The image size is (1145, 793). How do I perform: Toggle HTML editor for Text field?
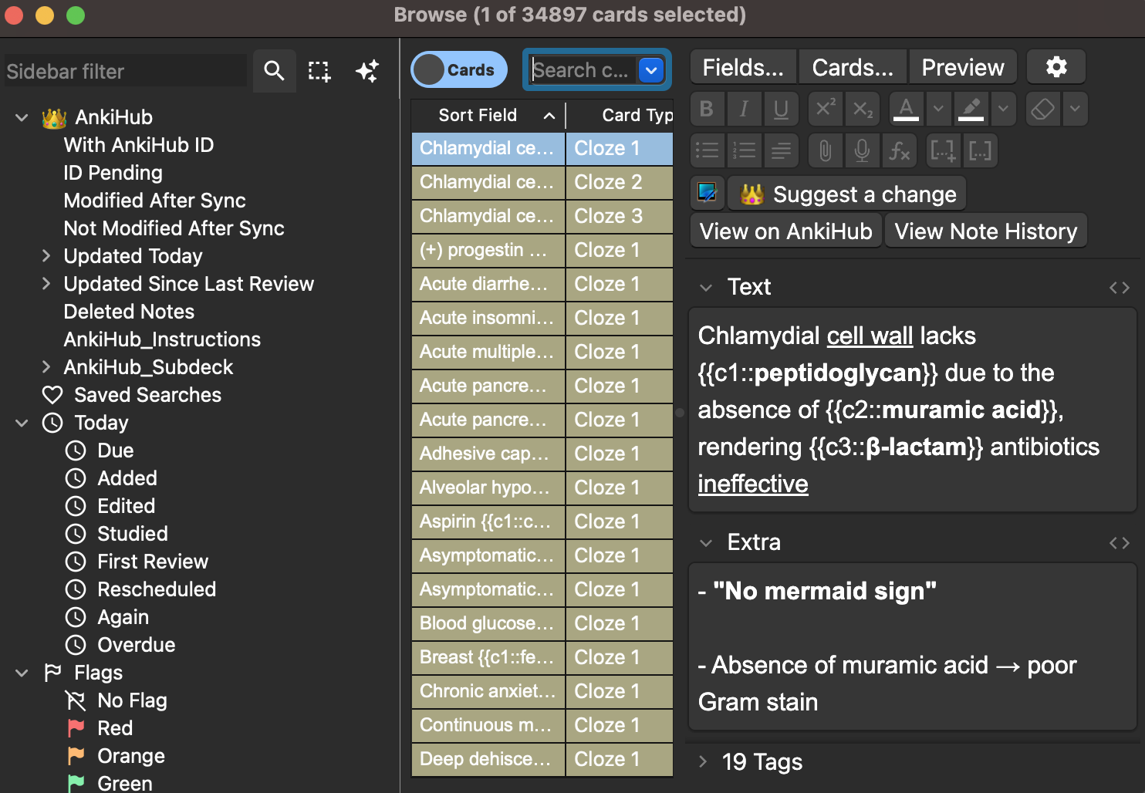click(1119, 288)
